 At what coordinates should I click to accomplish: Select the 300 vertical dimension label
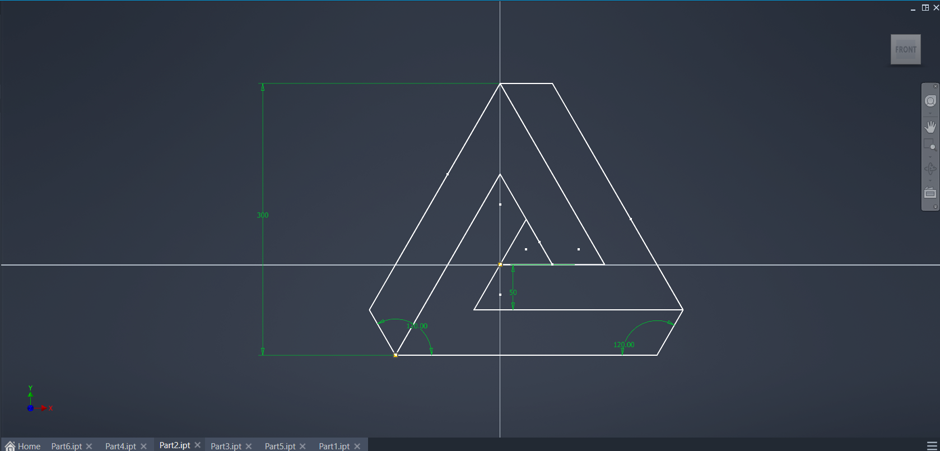point(263,215)
